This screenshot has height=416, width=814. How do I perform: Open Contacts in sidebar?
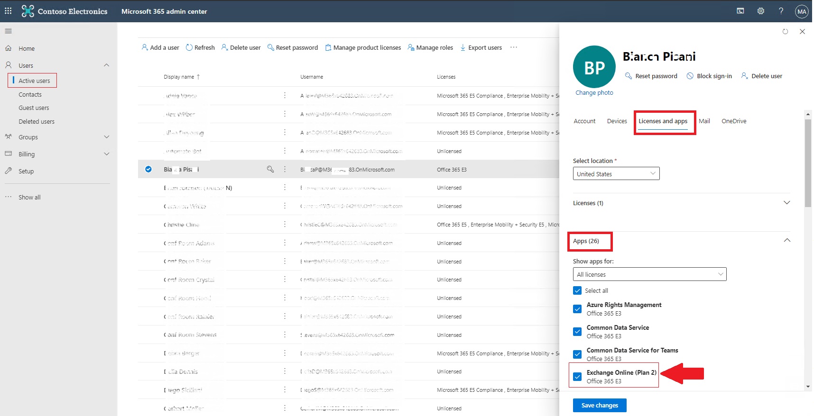click(30, 94)
